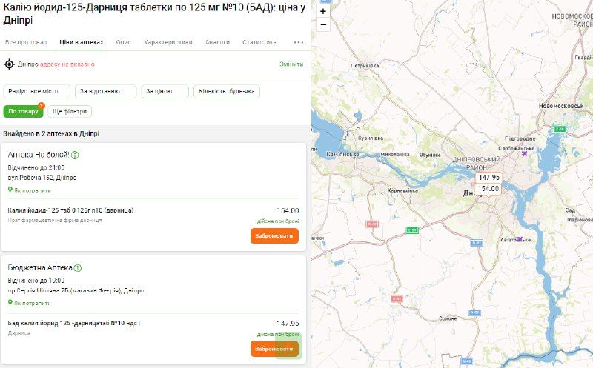Click Забронювати for the 154.00 offer
Screen dimensions: 593x368
pyautogui.click(x=274, y=236)
